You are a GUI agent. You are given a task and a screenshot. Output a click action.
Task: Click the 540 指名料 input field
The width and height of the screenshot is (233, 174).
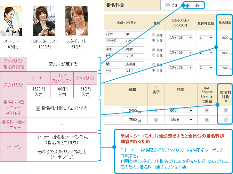pos(224,68)
